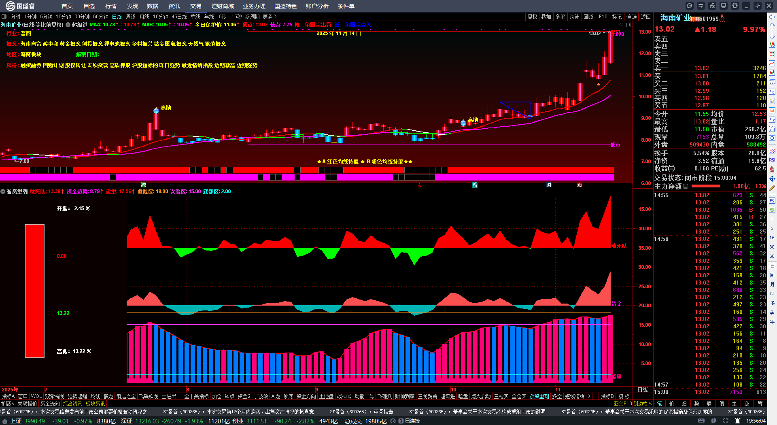Click the 主力净额 red progress bar
This screenshot has height=425, width=777.
coord(706,186)
